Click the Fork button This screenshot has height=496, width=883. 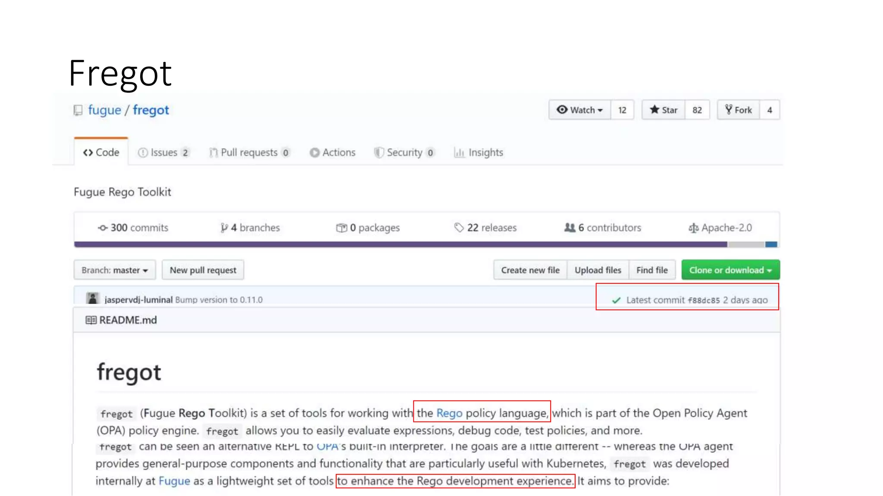pos(739,110)
